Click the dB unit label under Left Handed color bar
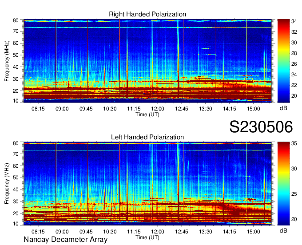 pos(283,231)
